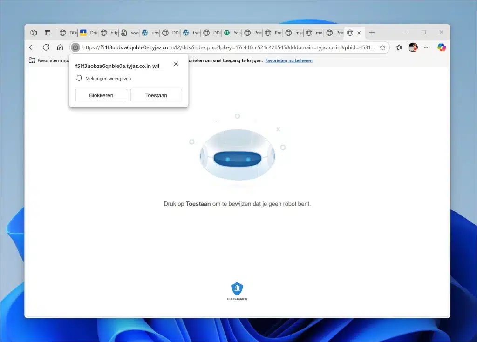Click the popup title 'f51f3uobza6qnble0e.tyjaz.co.in wil'

pos(117,66)
